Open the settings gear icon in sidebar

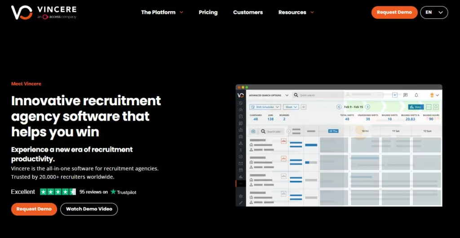coord(241,196)
